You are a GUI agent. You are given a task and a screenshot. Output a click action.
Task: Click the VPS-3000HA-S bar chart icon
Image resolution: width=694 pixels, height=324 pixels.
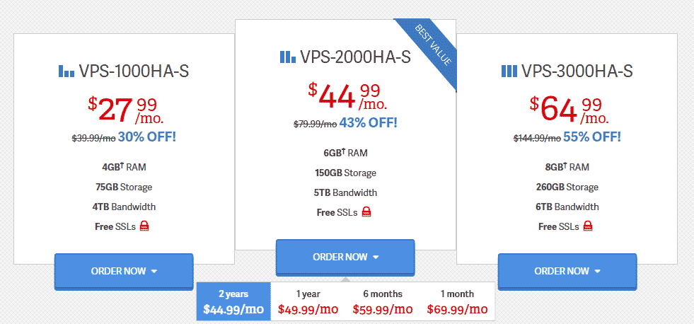point(509,71)
